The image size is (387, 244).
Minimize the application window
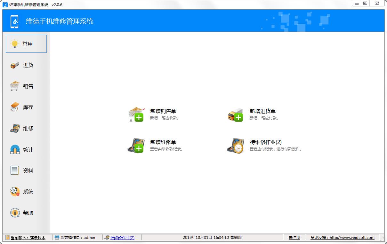[x=357, y=3]
